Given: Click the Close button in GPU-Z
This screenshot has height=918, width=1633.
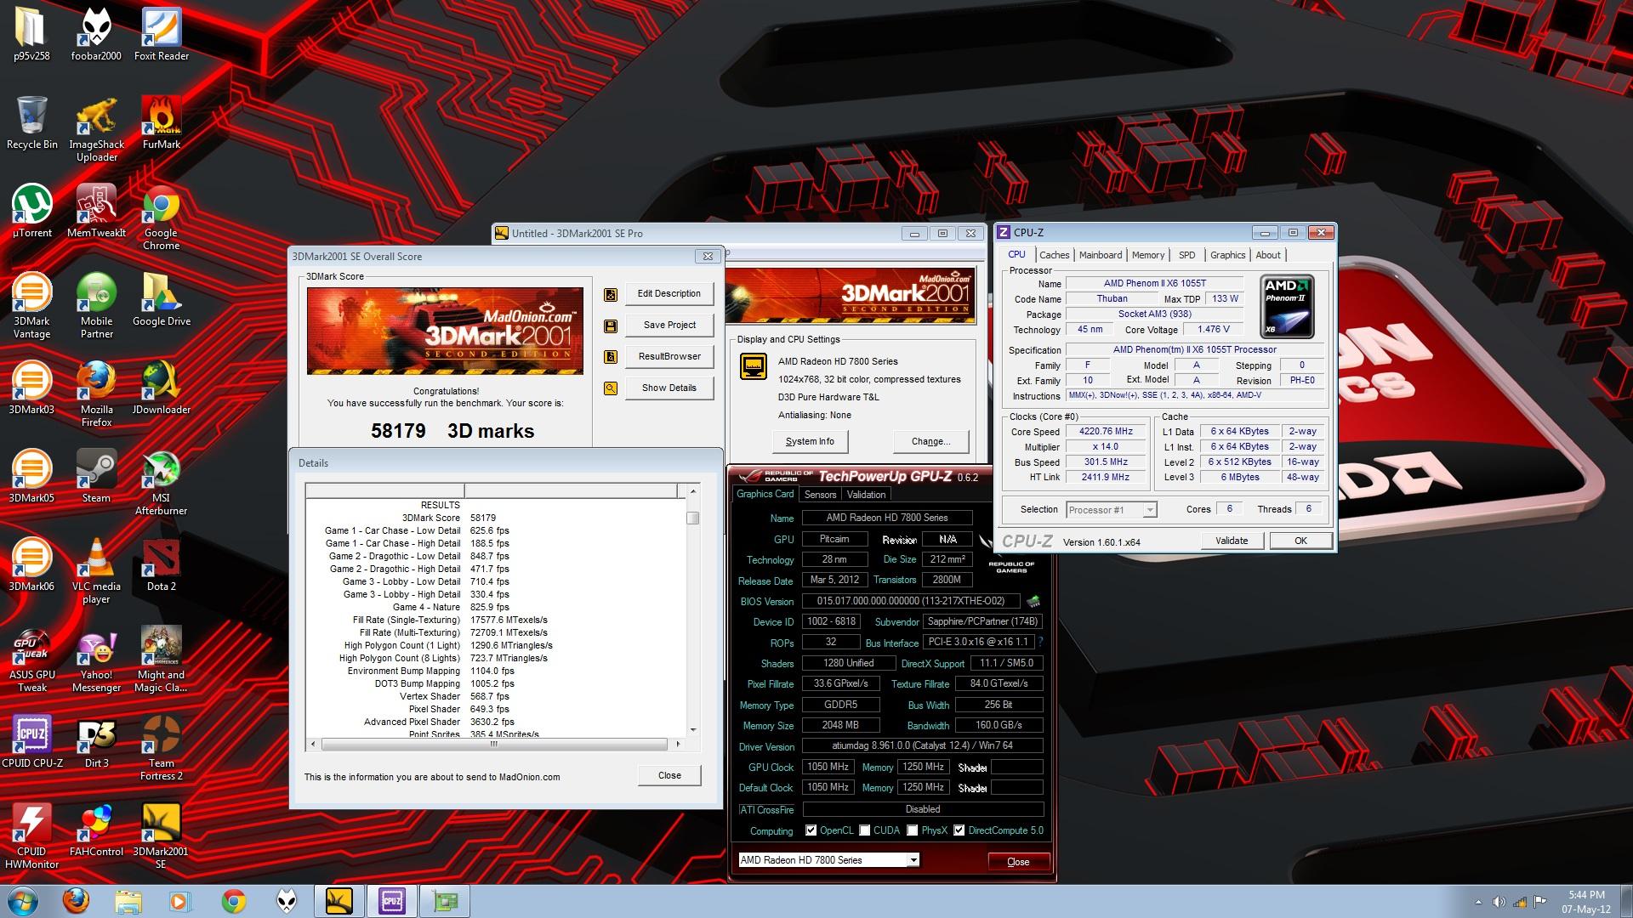Looking at the screenshot, I should tap(1018, 862).
